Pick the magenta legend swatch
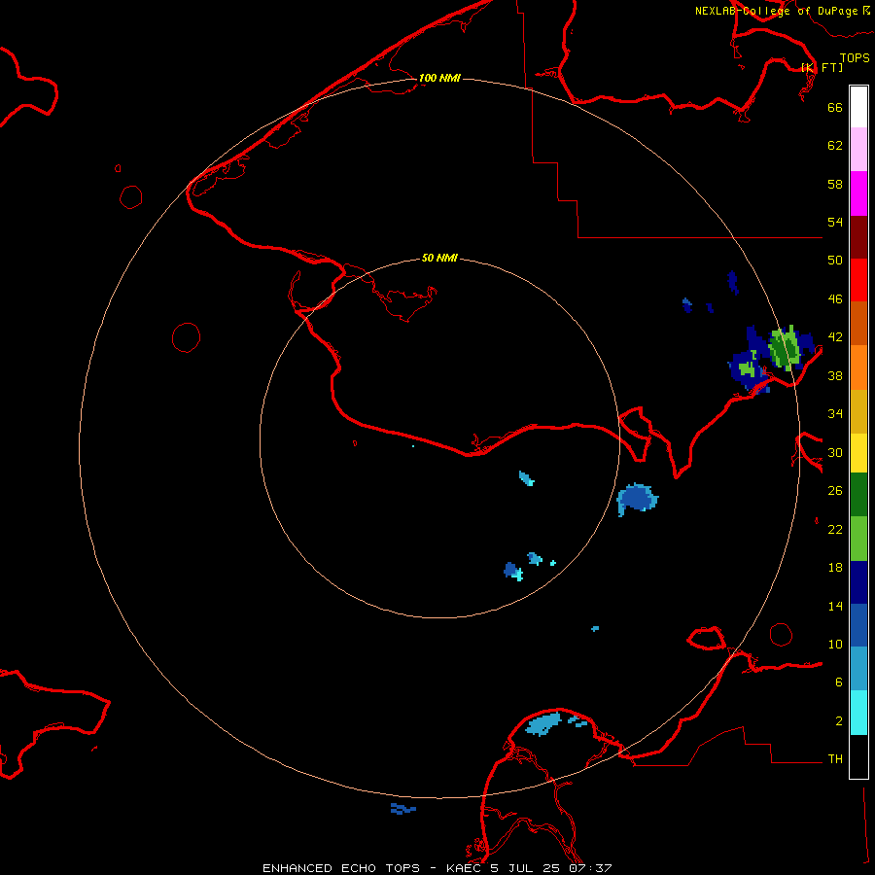Image resolution: width=875 pixels, height=875 pixels. [858, 193]
